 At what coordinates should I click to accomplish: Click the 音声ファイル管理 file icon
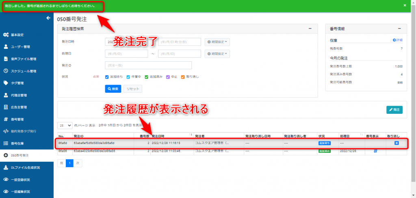coord(6,59)
